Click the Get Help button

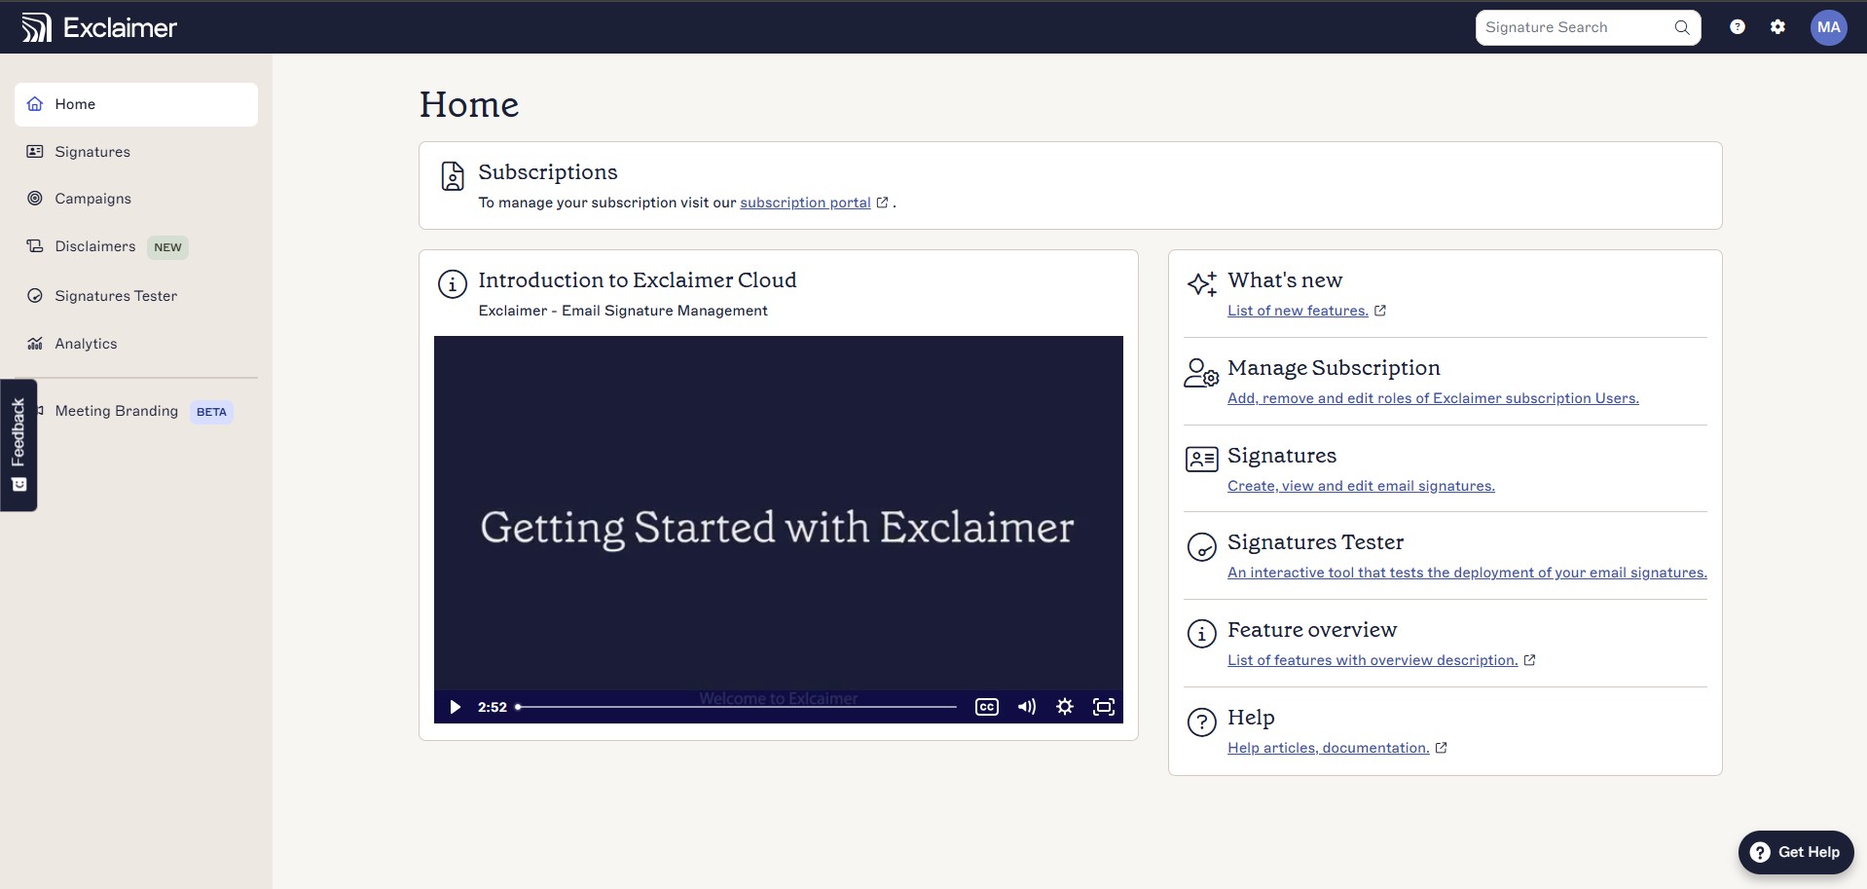[x=1795, y=852]
